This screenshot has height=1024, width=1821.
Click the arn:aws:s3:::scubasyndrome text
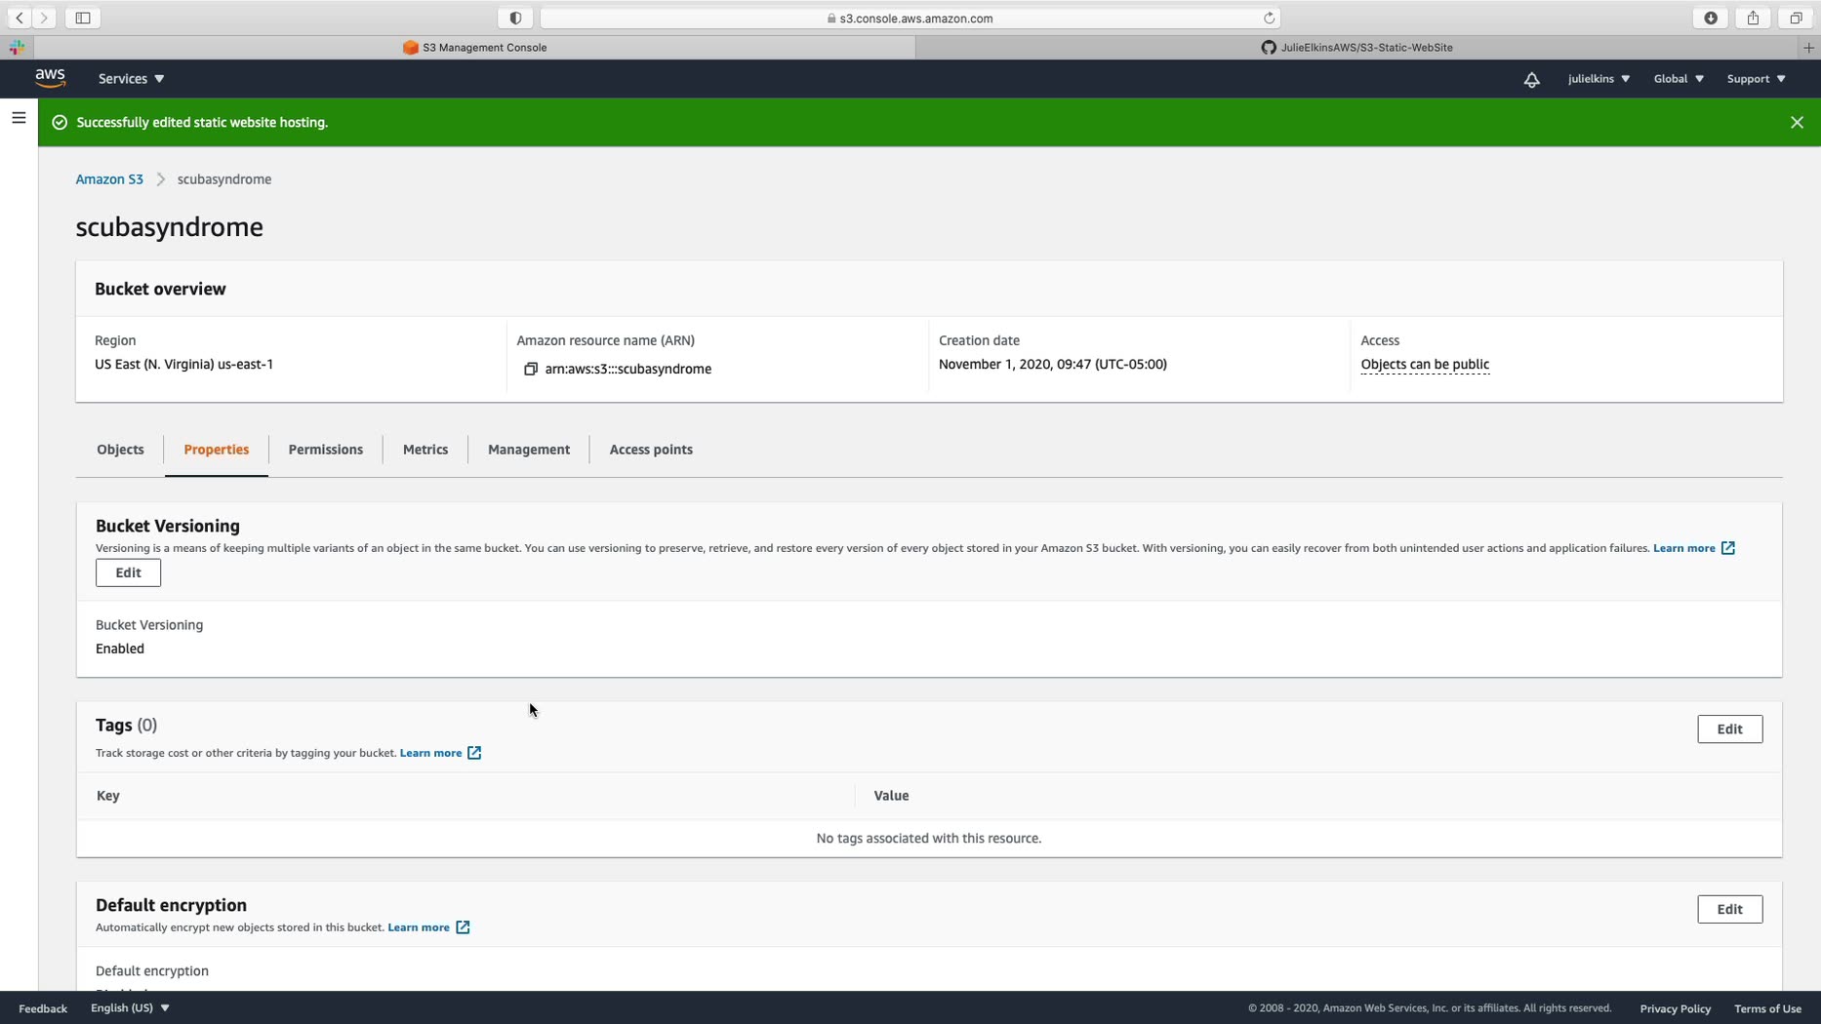[628, 369]
